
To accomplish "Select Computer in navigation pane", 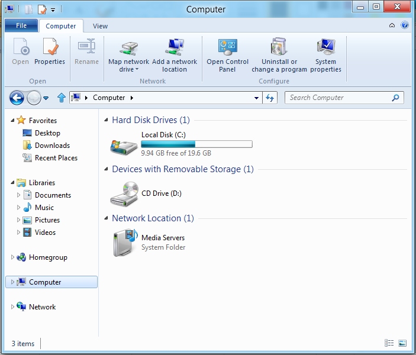I will (51, 282).
